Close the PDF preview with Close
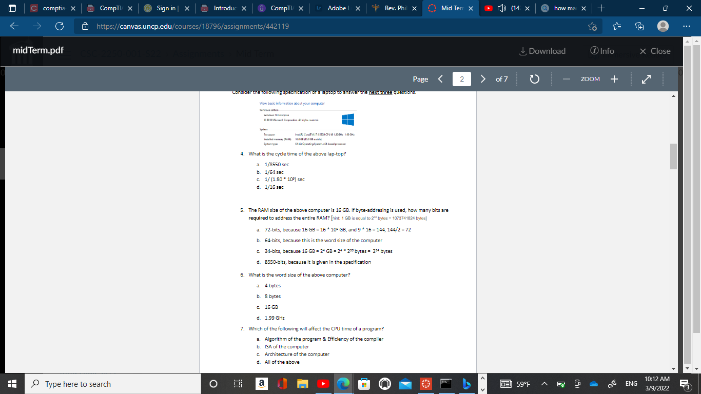701x394 pixels. point(655,51)
